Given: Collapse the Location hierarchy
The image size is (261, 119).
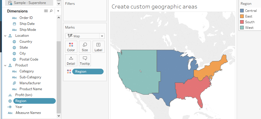Looking at the screenshot, I should (5, 36).
